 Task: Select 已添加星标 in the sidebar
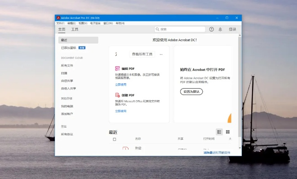(x=69, y=48)
